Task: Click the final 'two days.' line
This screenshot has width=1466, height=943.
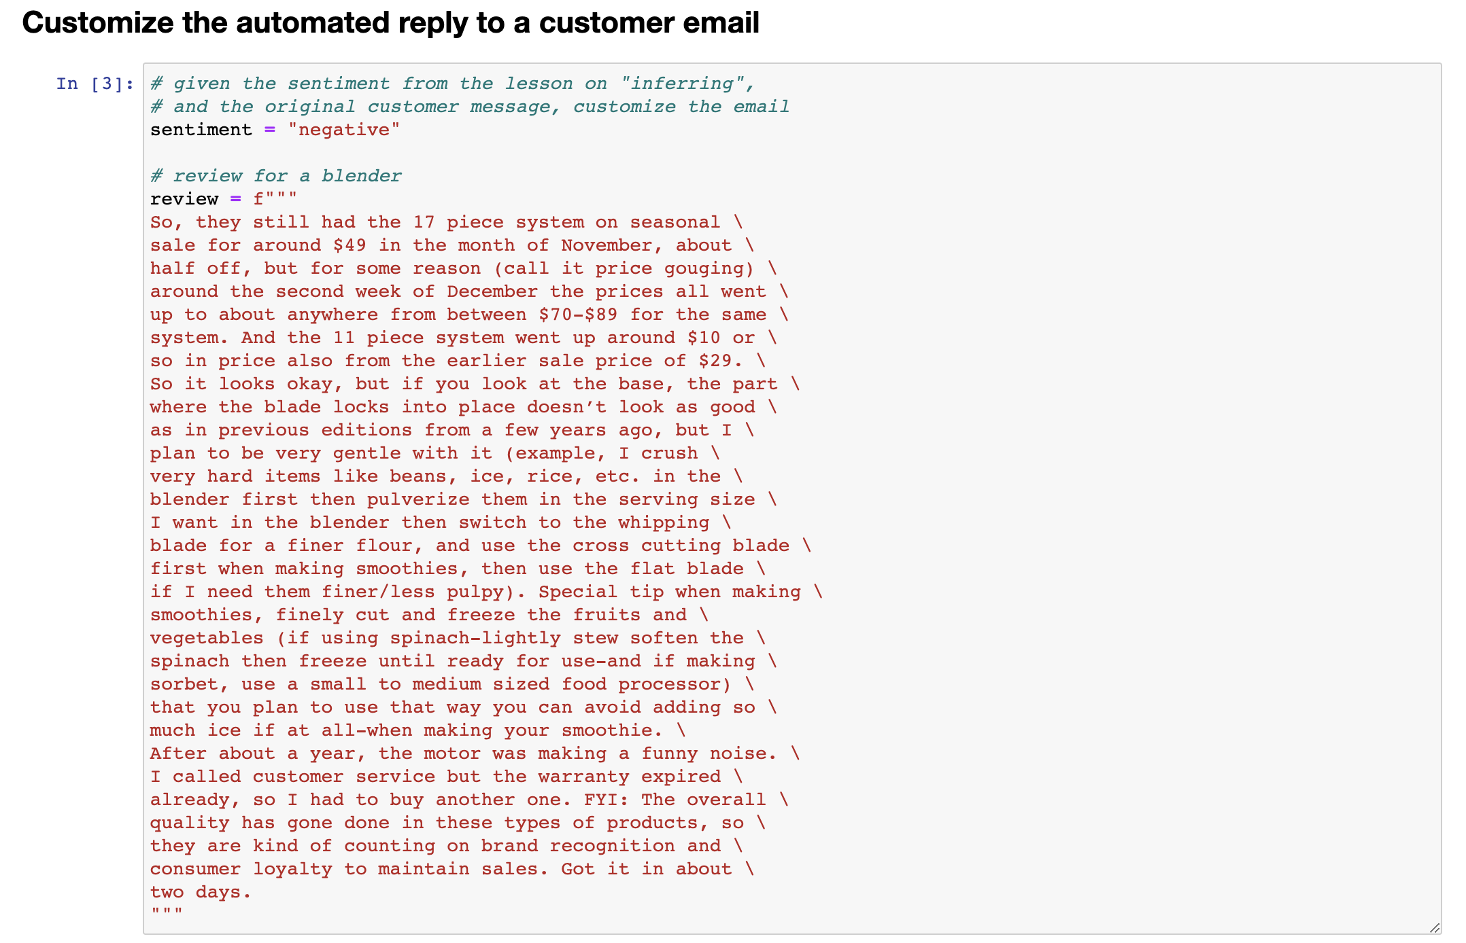Action: coord(201,892)
